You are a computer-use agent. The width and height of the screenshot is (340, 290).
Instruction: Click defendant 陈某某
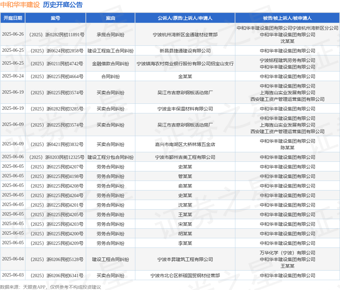coord(287,148)
